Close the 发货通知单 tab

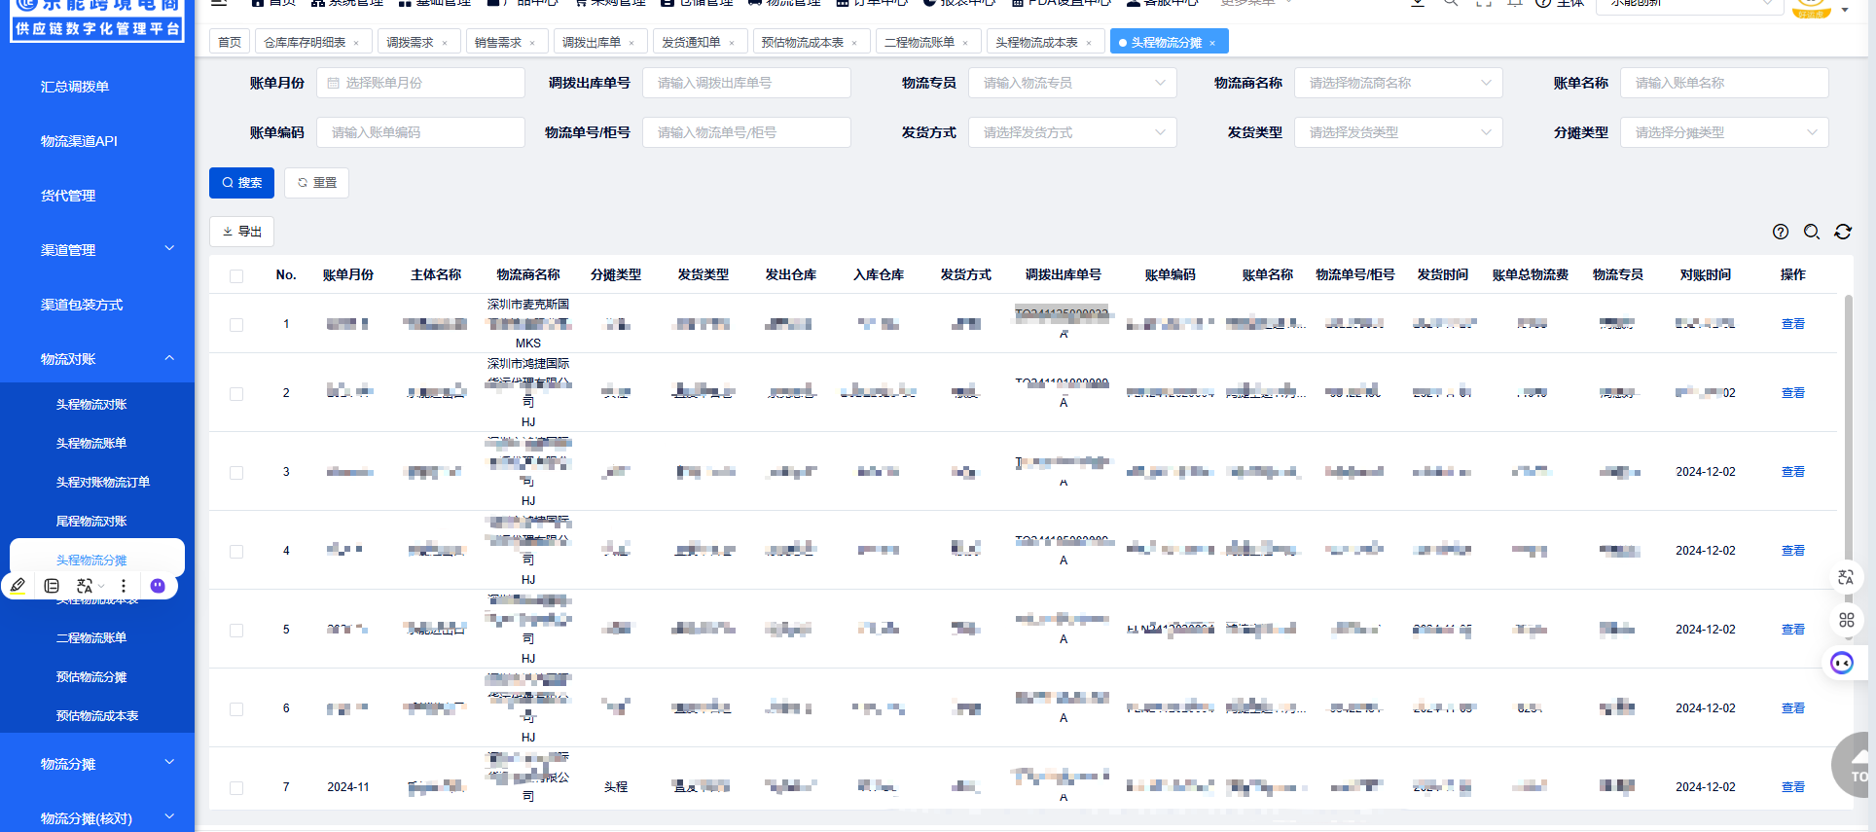[x=732, y=43]
